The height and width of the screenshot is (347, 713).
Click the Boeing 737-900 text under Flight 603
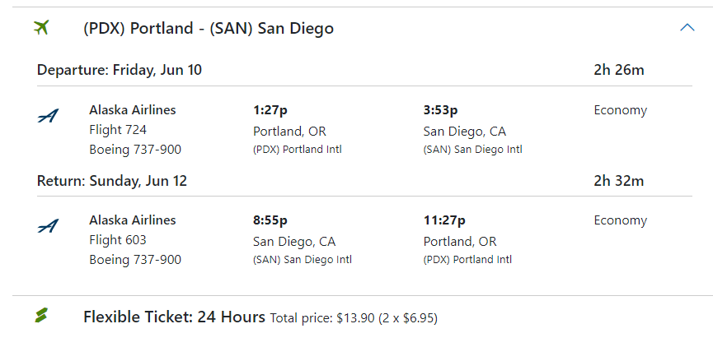pos(135,259)
